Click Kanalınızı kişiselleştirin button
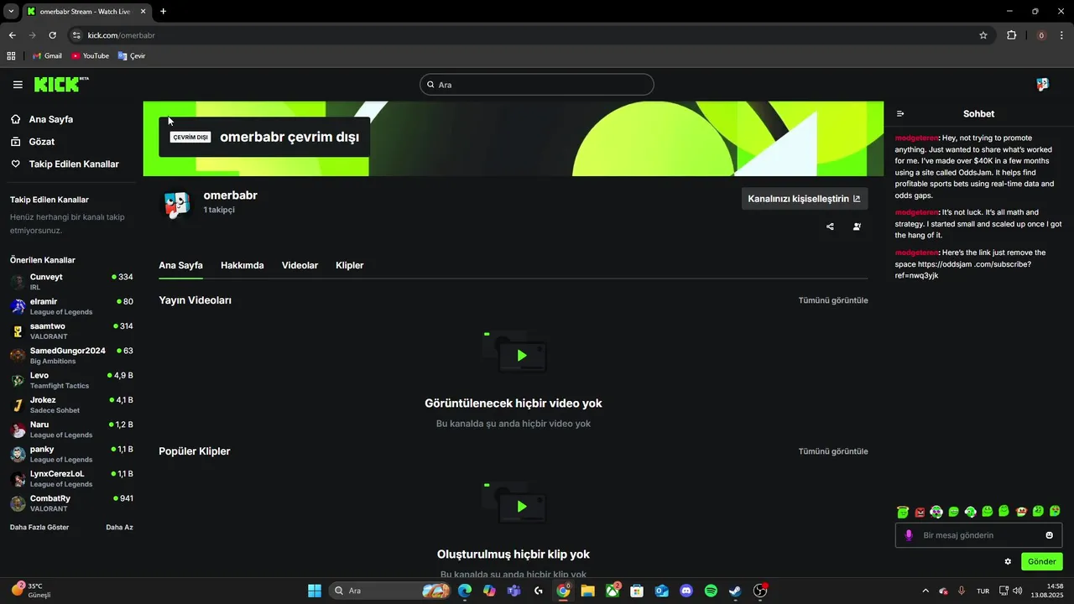1074x604 pixels. click(805, 199)
